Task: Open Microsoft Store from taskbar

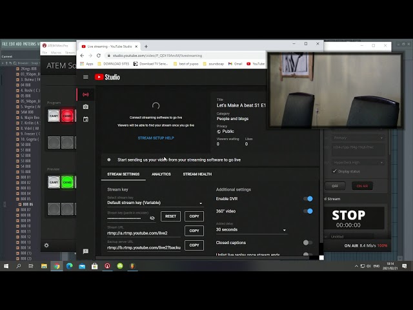Action: (95, 266)
